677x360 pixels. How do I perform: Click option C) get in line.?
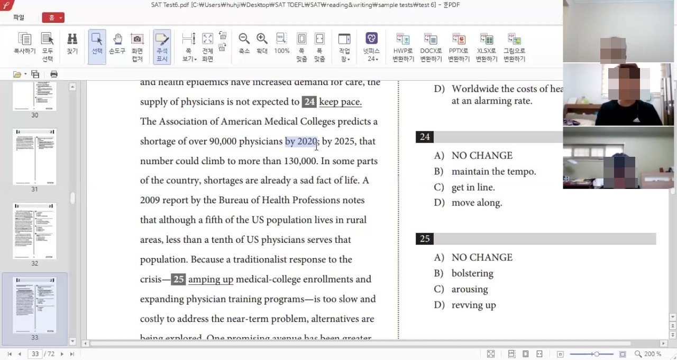click(464, 187)
